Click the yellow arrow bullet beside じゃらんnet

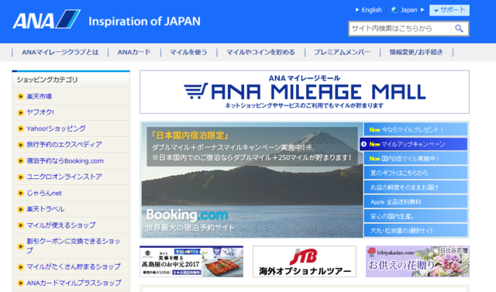(x=21, y=193)
